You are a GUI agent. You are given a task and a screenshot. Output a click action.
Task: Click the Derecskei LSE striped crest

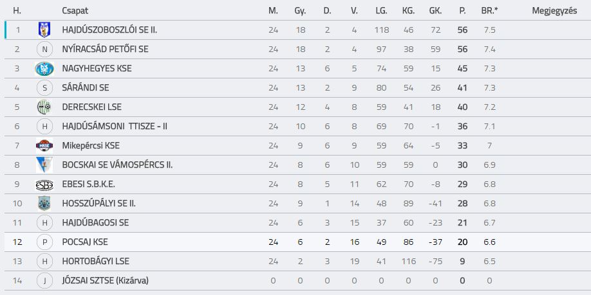(x=44, y=107)
